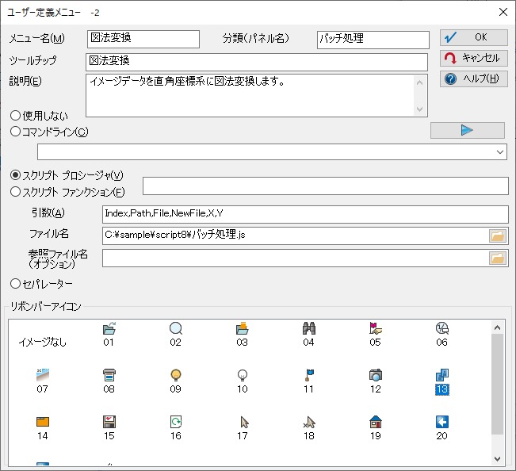Browse for 参照ファイル名 folder icon
516x471 pixels.
coord(497,258)
